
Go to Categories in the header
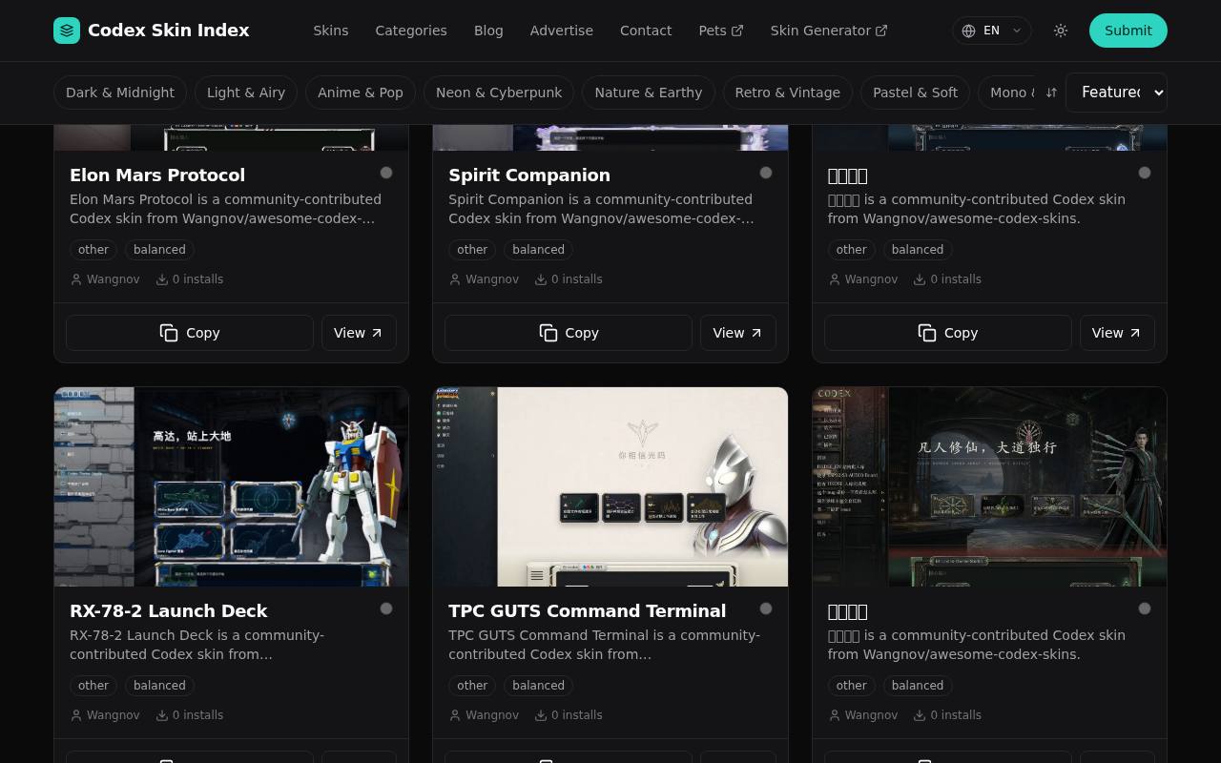(411, 31)
